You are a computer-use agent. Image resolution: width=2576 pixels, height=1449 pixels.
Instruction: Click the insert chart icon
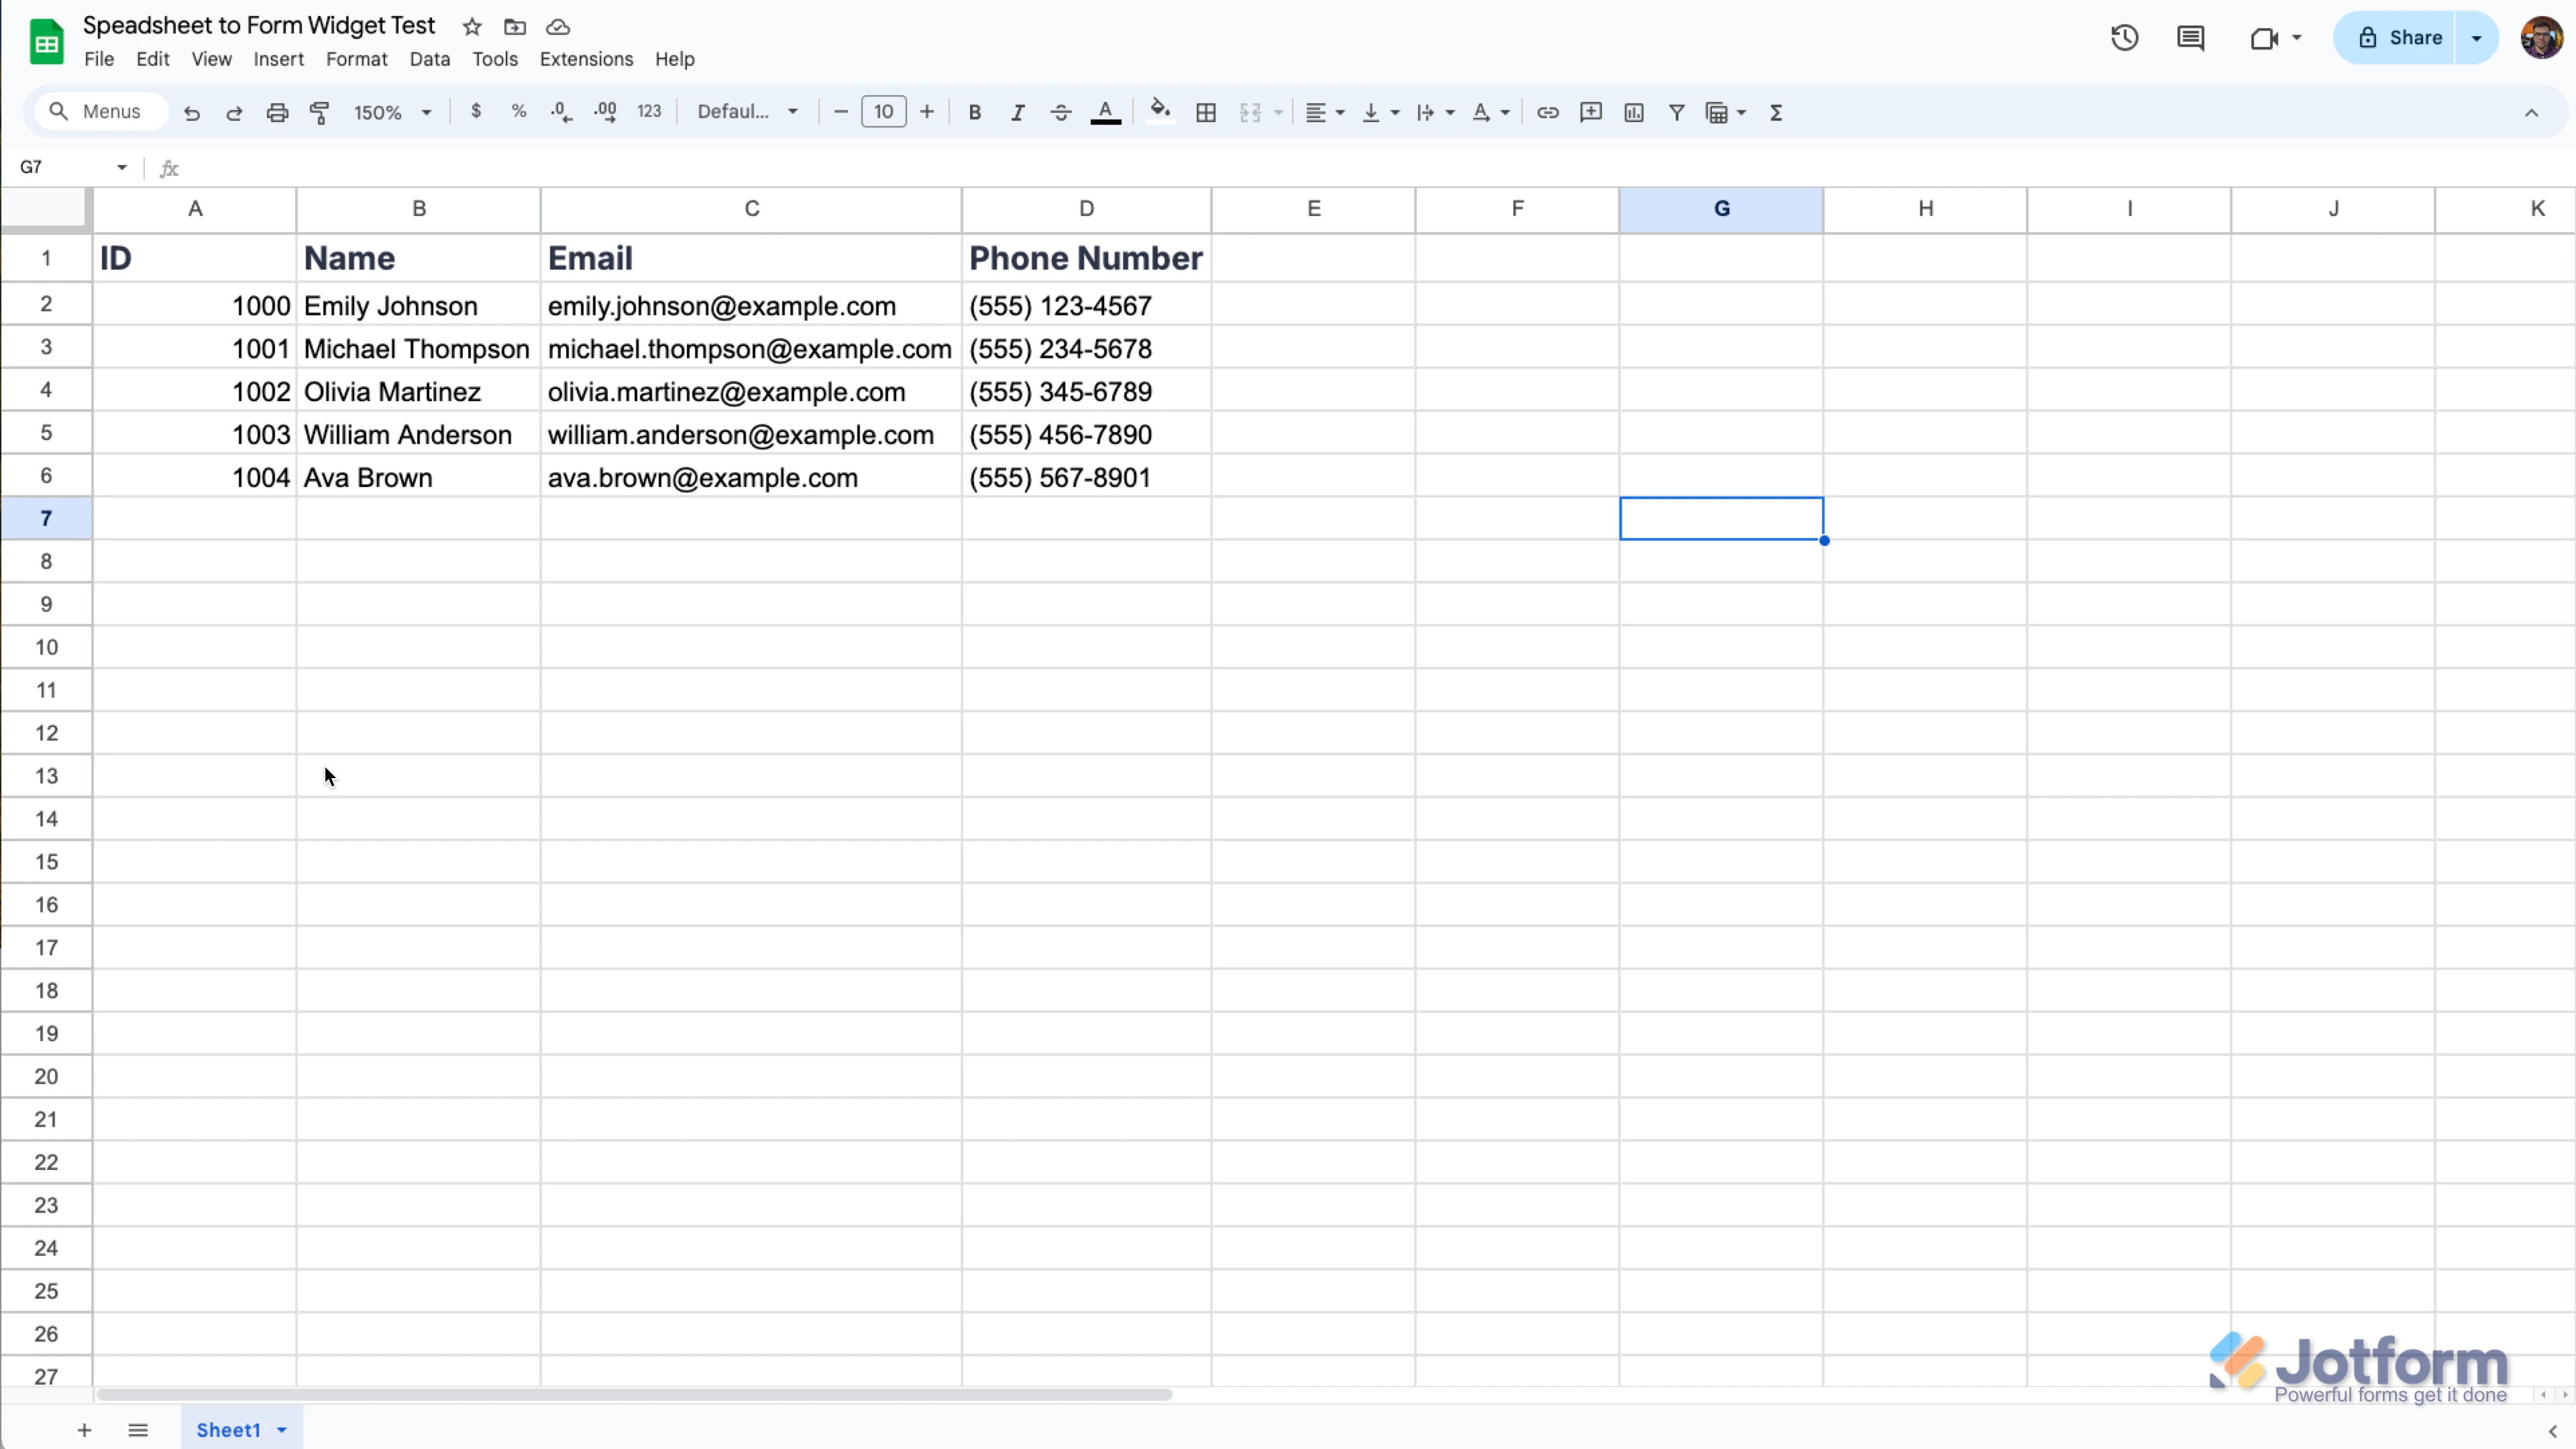[x=1634, y=112]
